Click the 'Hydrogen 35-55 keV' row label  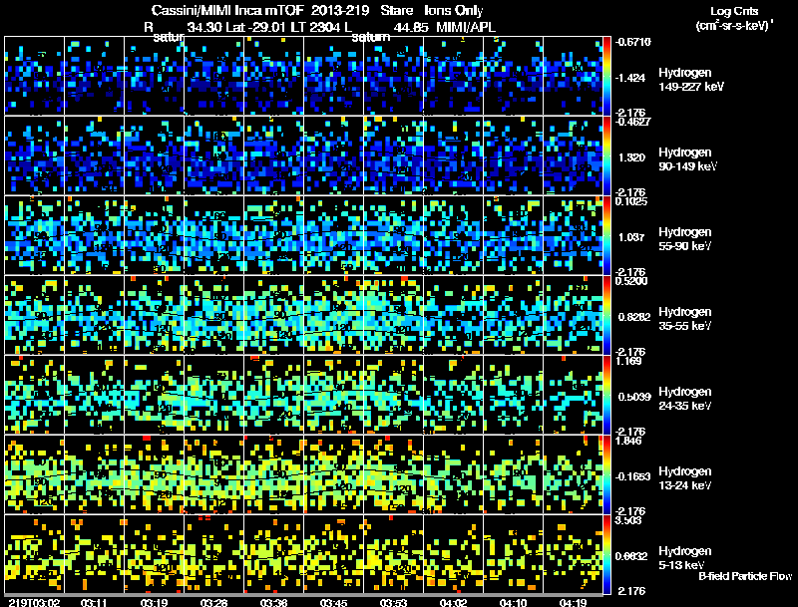pyautogui.click(x=685, y=319)
